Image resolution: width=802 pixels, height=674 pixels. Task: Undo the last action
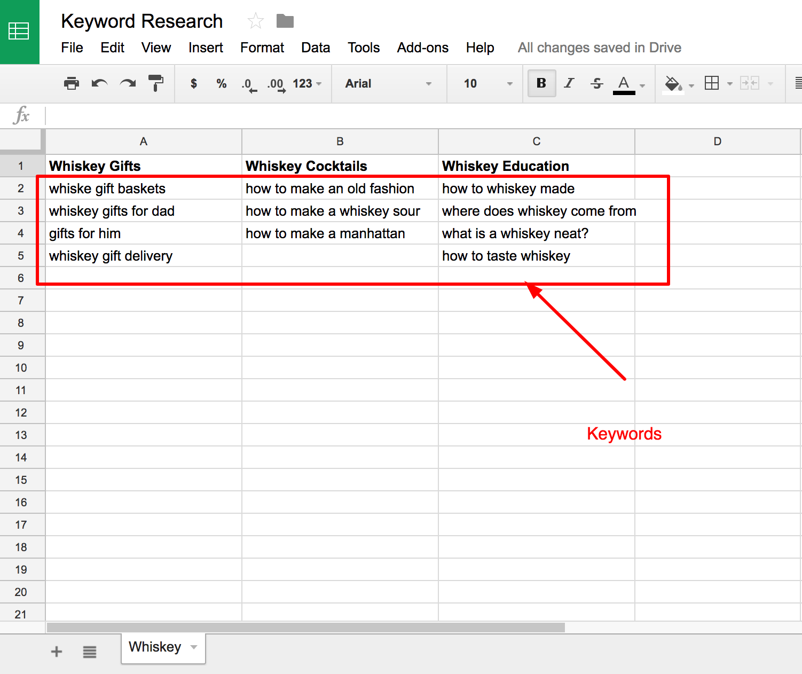tap(99, 83)
